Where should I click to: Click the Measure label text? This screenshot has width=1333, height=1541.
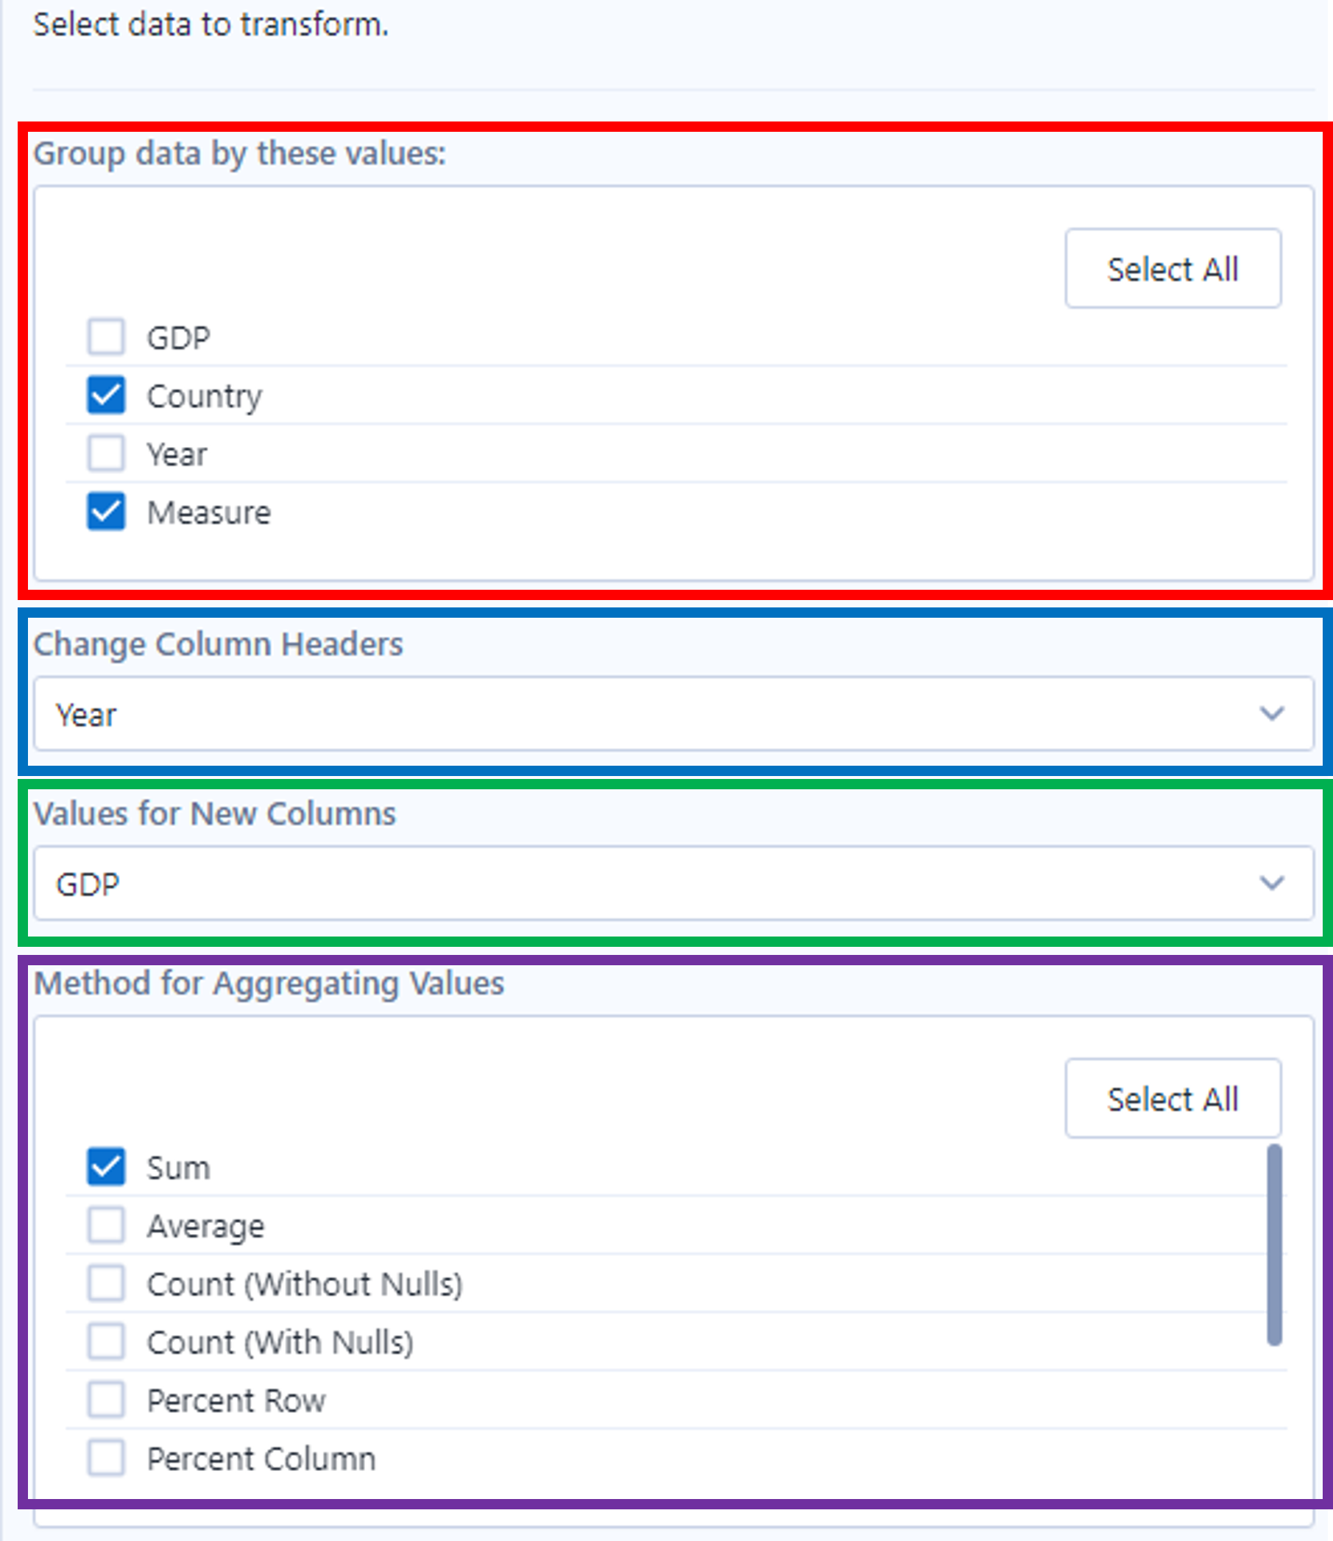pos(209,512)
